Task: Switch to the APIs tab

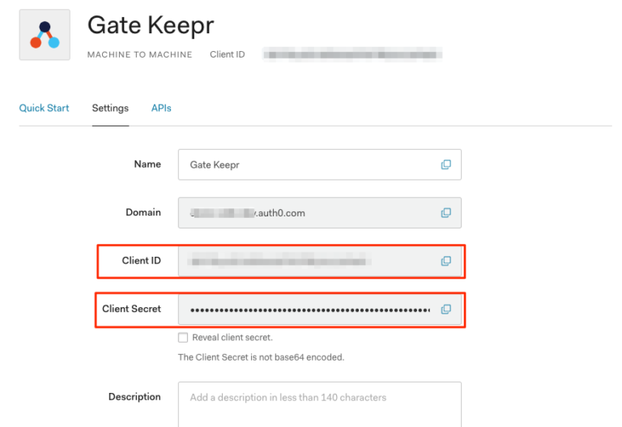Action: click(161, 108)
